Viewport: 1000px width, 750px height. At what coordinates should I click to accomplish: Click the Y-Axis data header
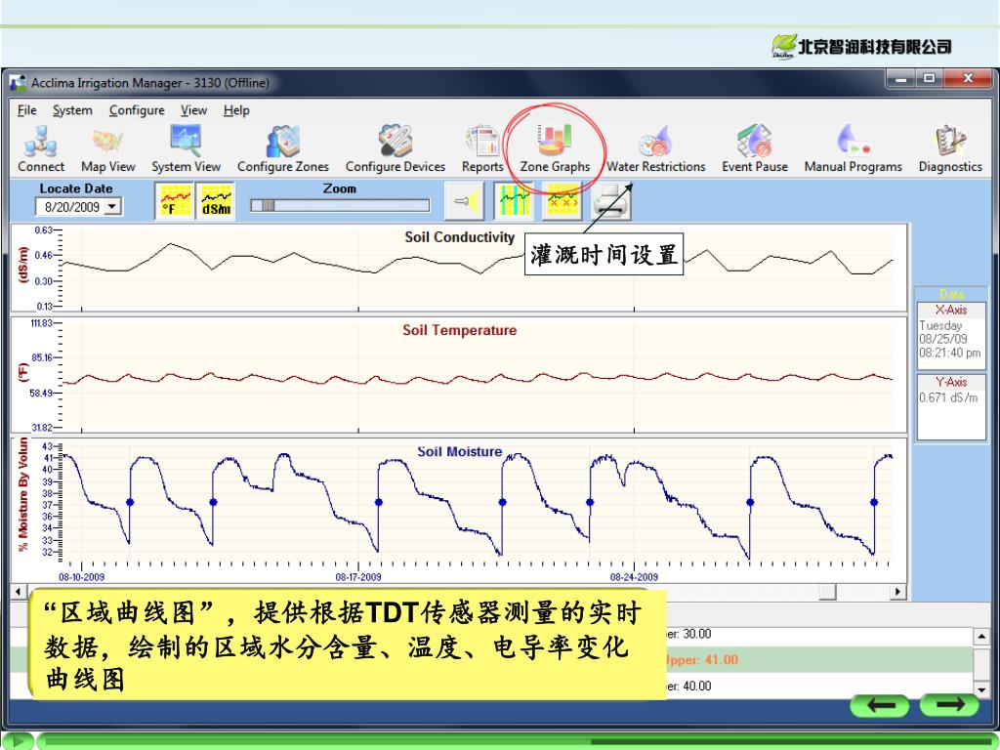tap(951, 382)
